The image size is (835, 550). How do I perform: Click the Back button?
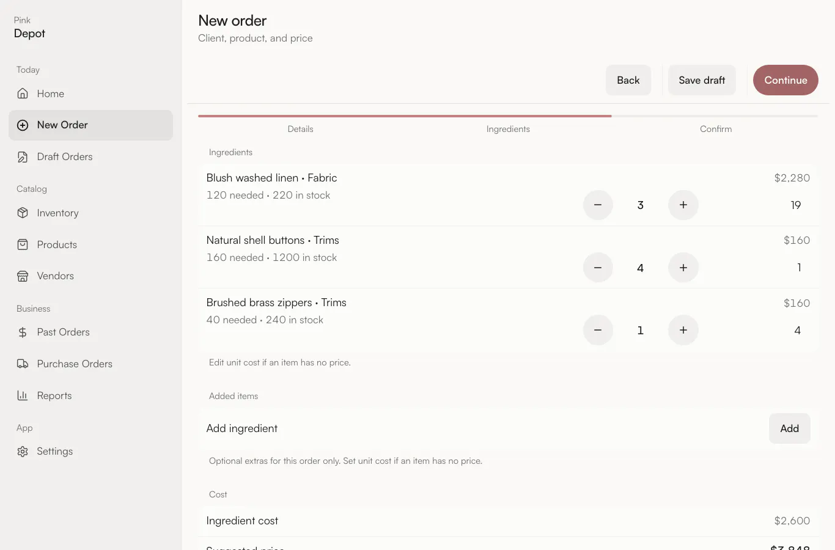click(x=628, y=80)
